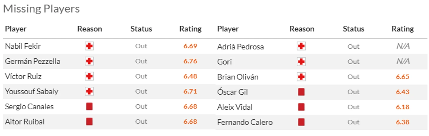
Task: Click Youssouf Sabaly's red cross icon
Action: point(89,91)
